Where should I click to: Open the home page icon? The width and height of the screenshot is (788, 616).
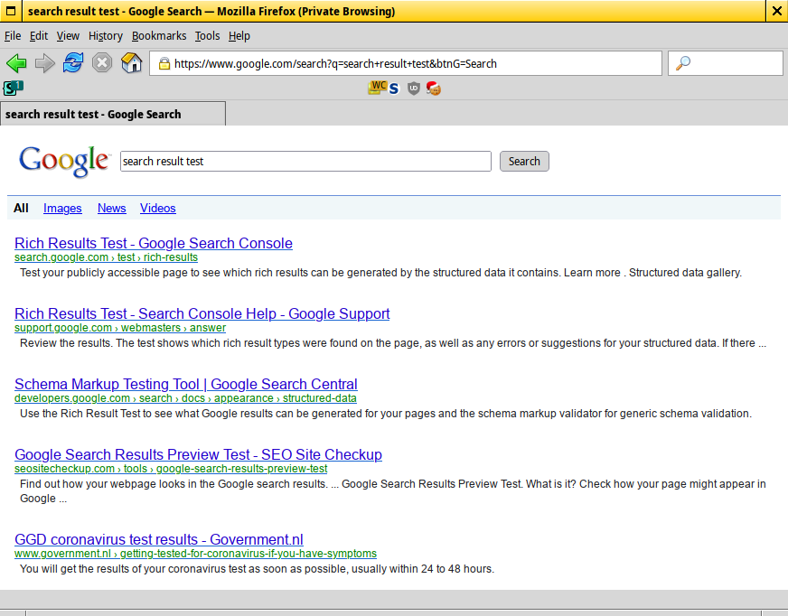coord(132,63)
